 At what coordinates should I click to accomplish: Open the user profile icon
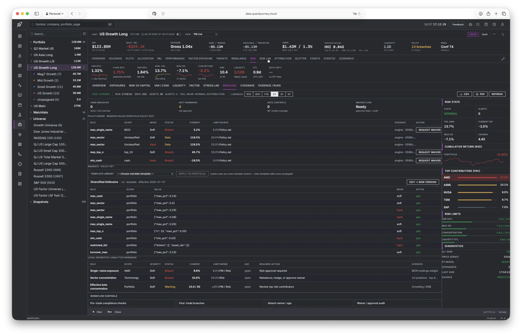click(x=502, y=24)
